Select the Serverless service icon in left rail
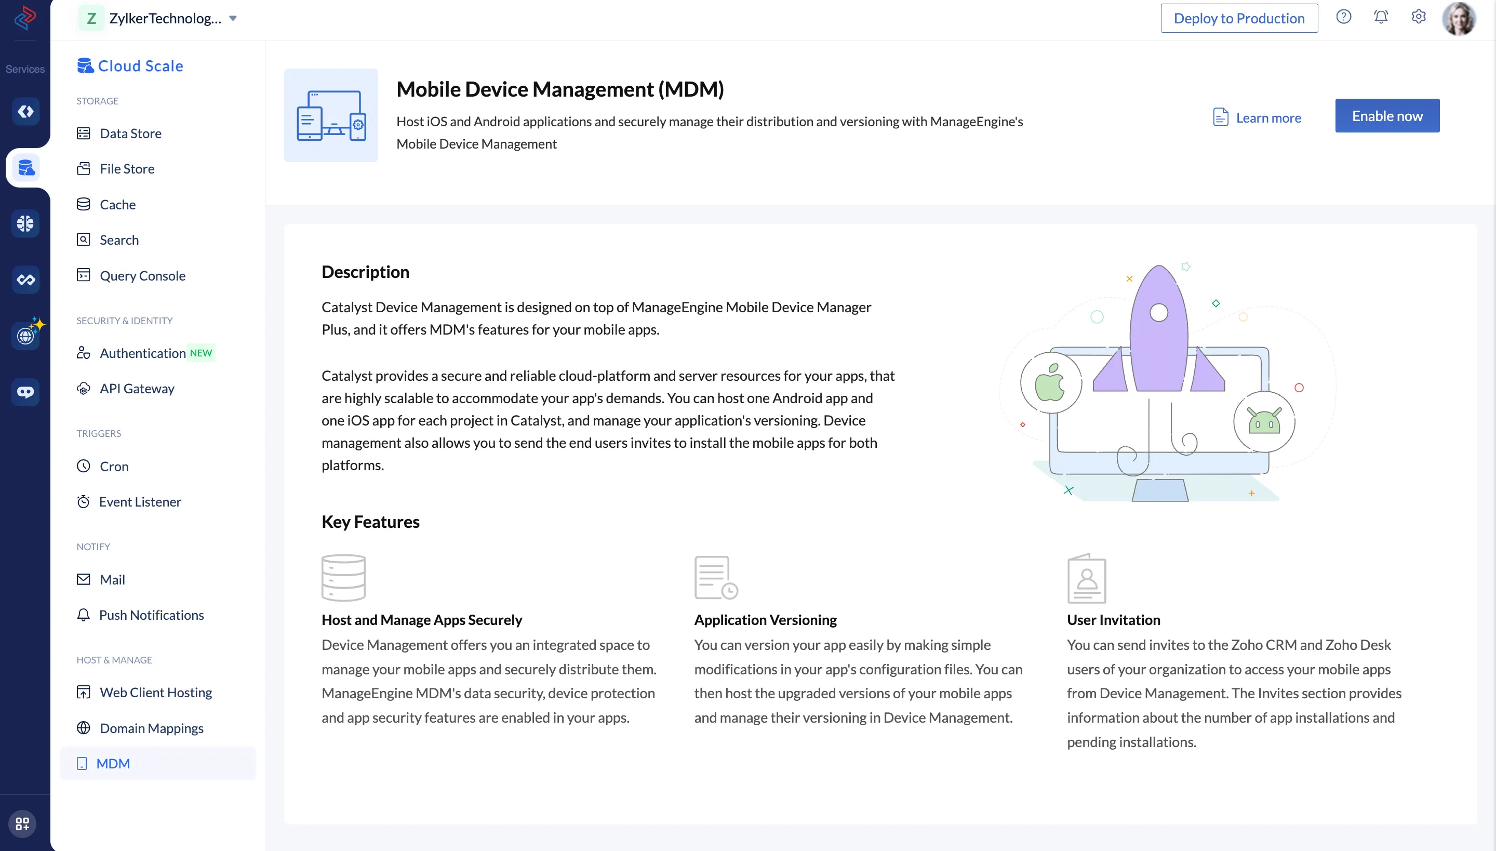The width and height of the screenshot is (1496, 851). click(25, 111)
